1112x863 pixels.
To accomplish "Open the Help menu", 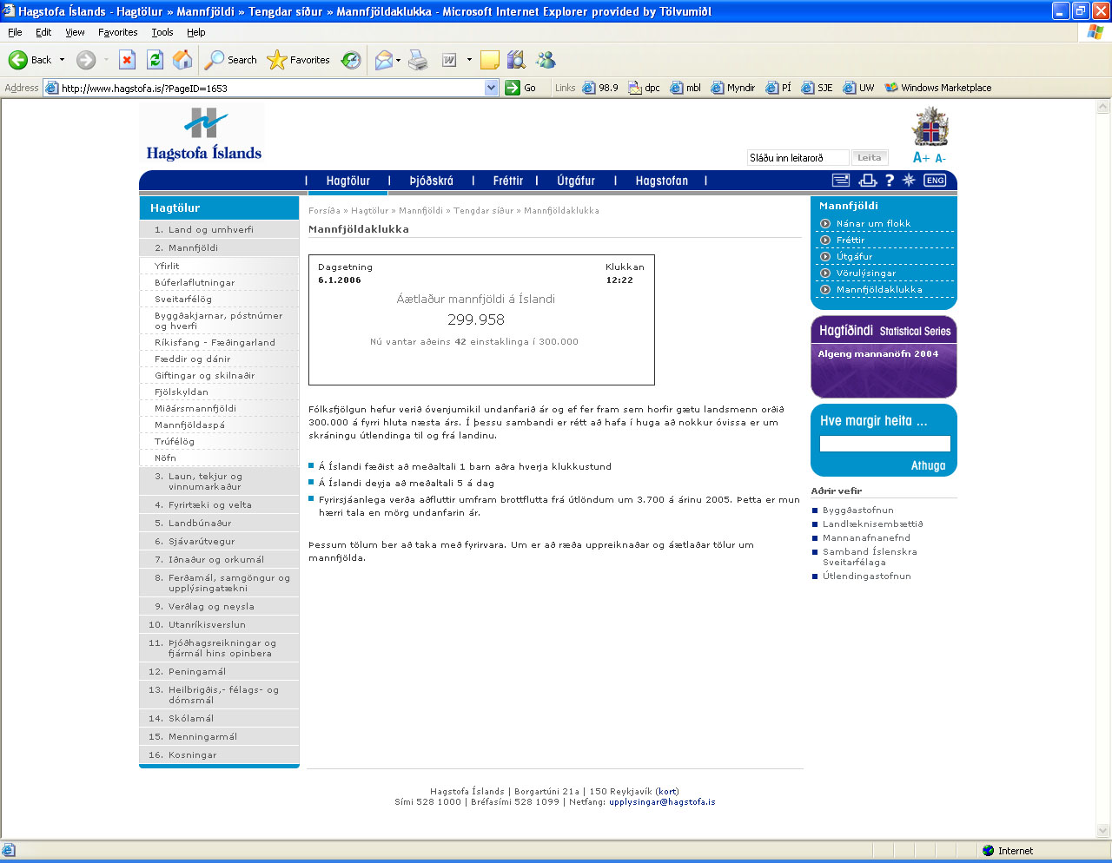I will pos(196,32).
